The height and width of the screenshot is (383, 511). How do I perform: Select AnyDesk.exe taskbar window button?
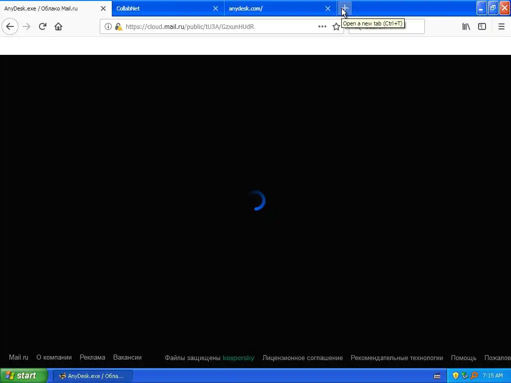(92, 376)
